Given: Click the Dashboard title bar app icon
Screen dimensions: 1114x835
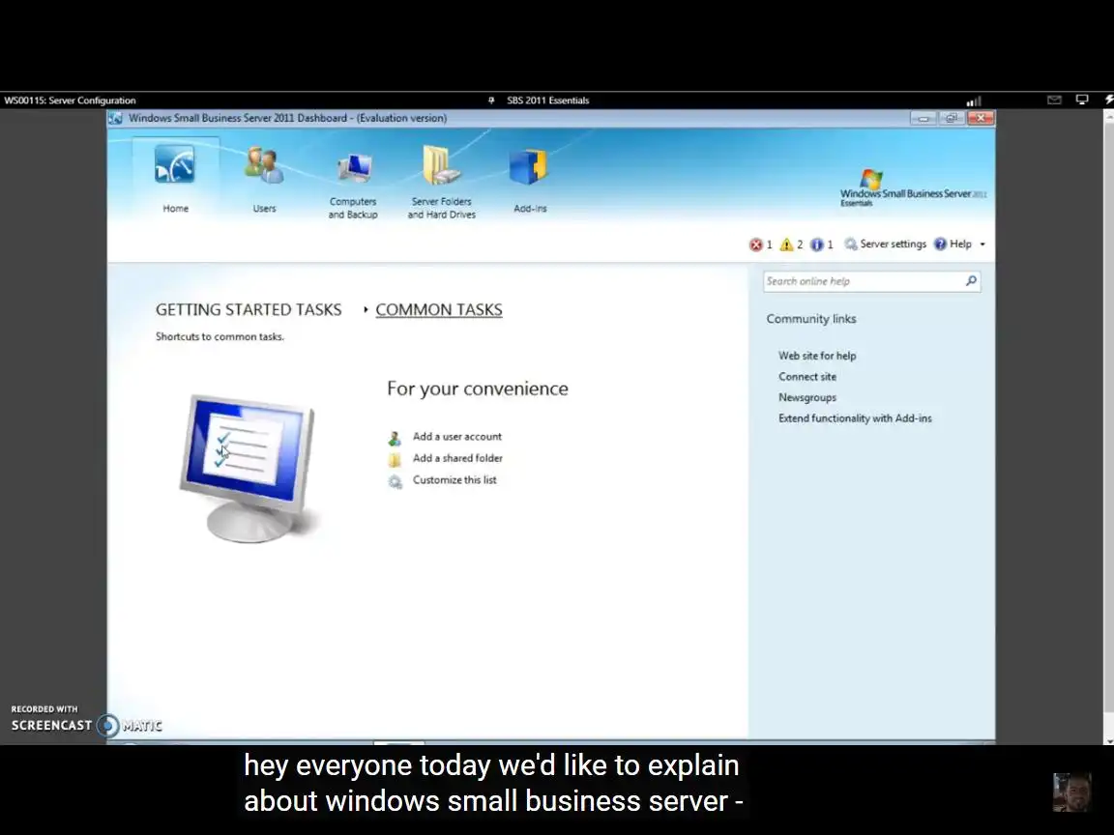Looking at the screenshot, I should pos(116,118).
